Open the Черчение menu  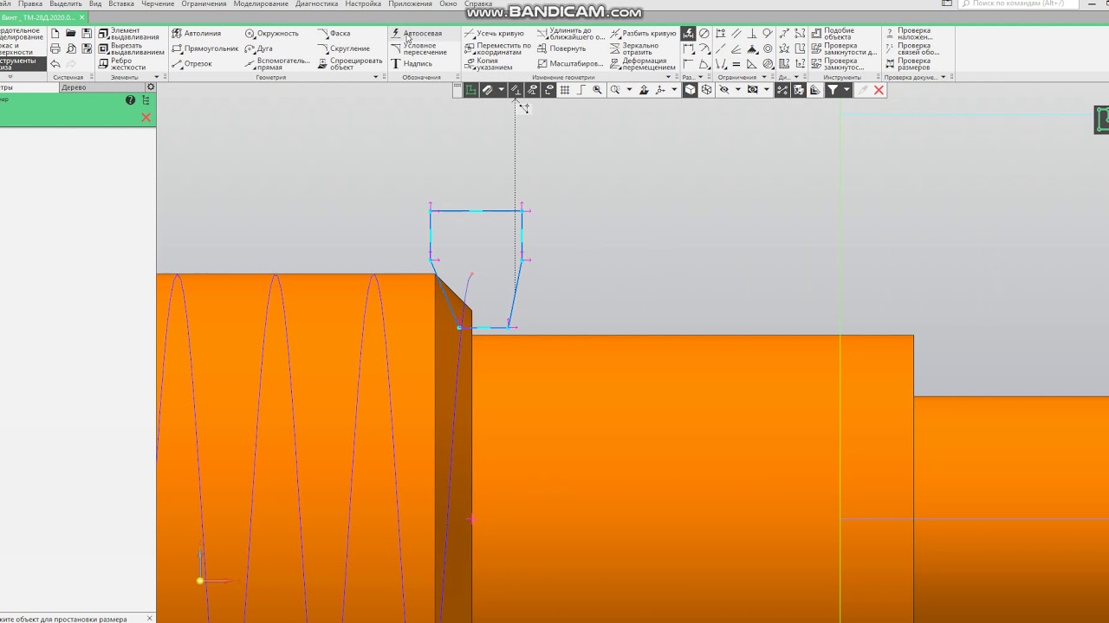click(158, 3)
